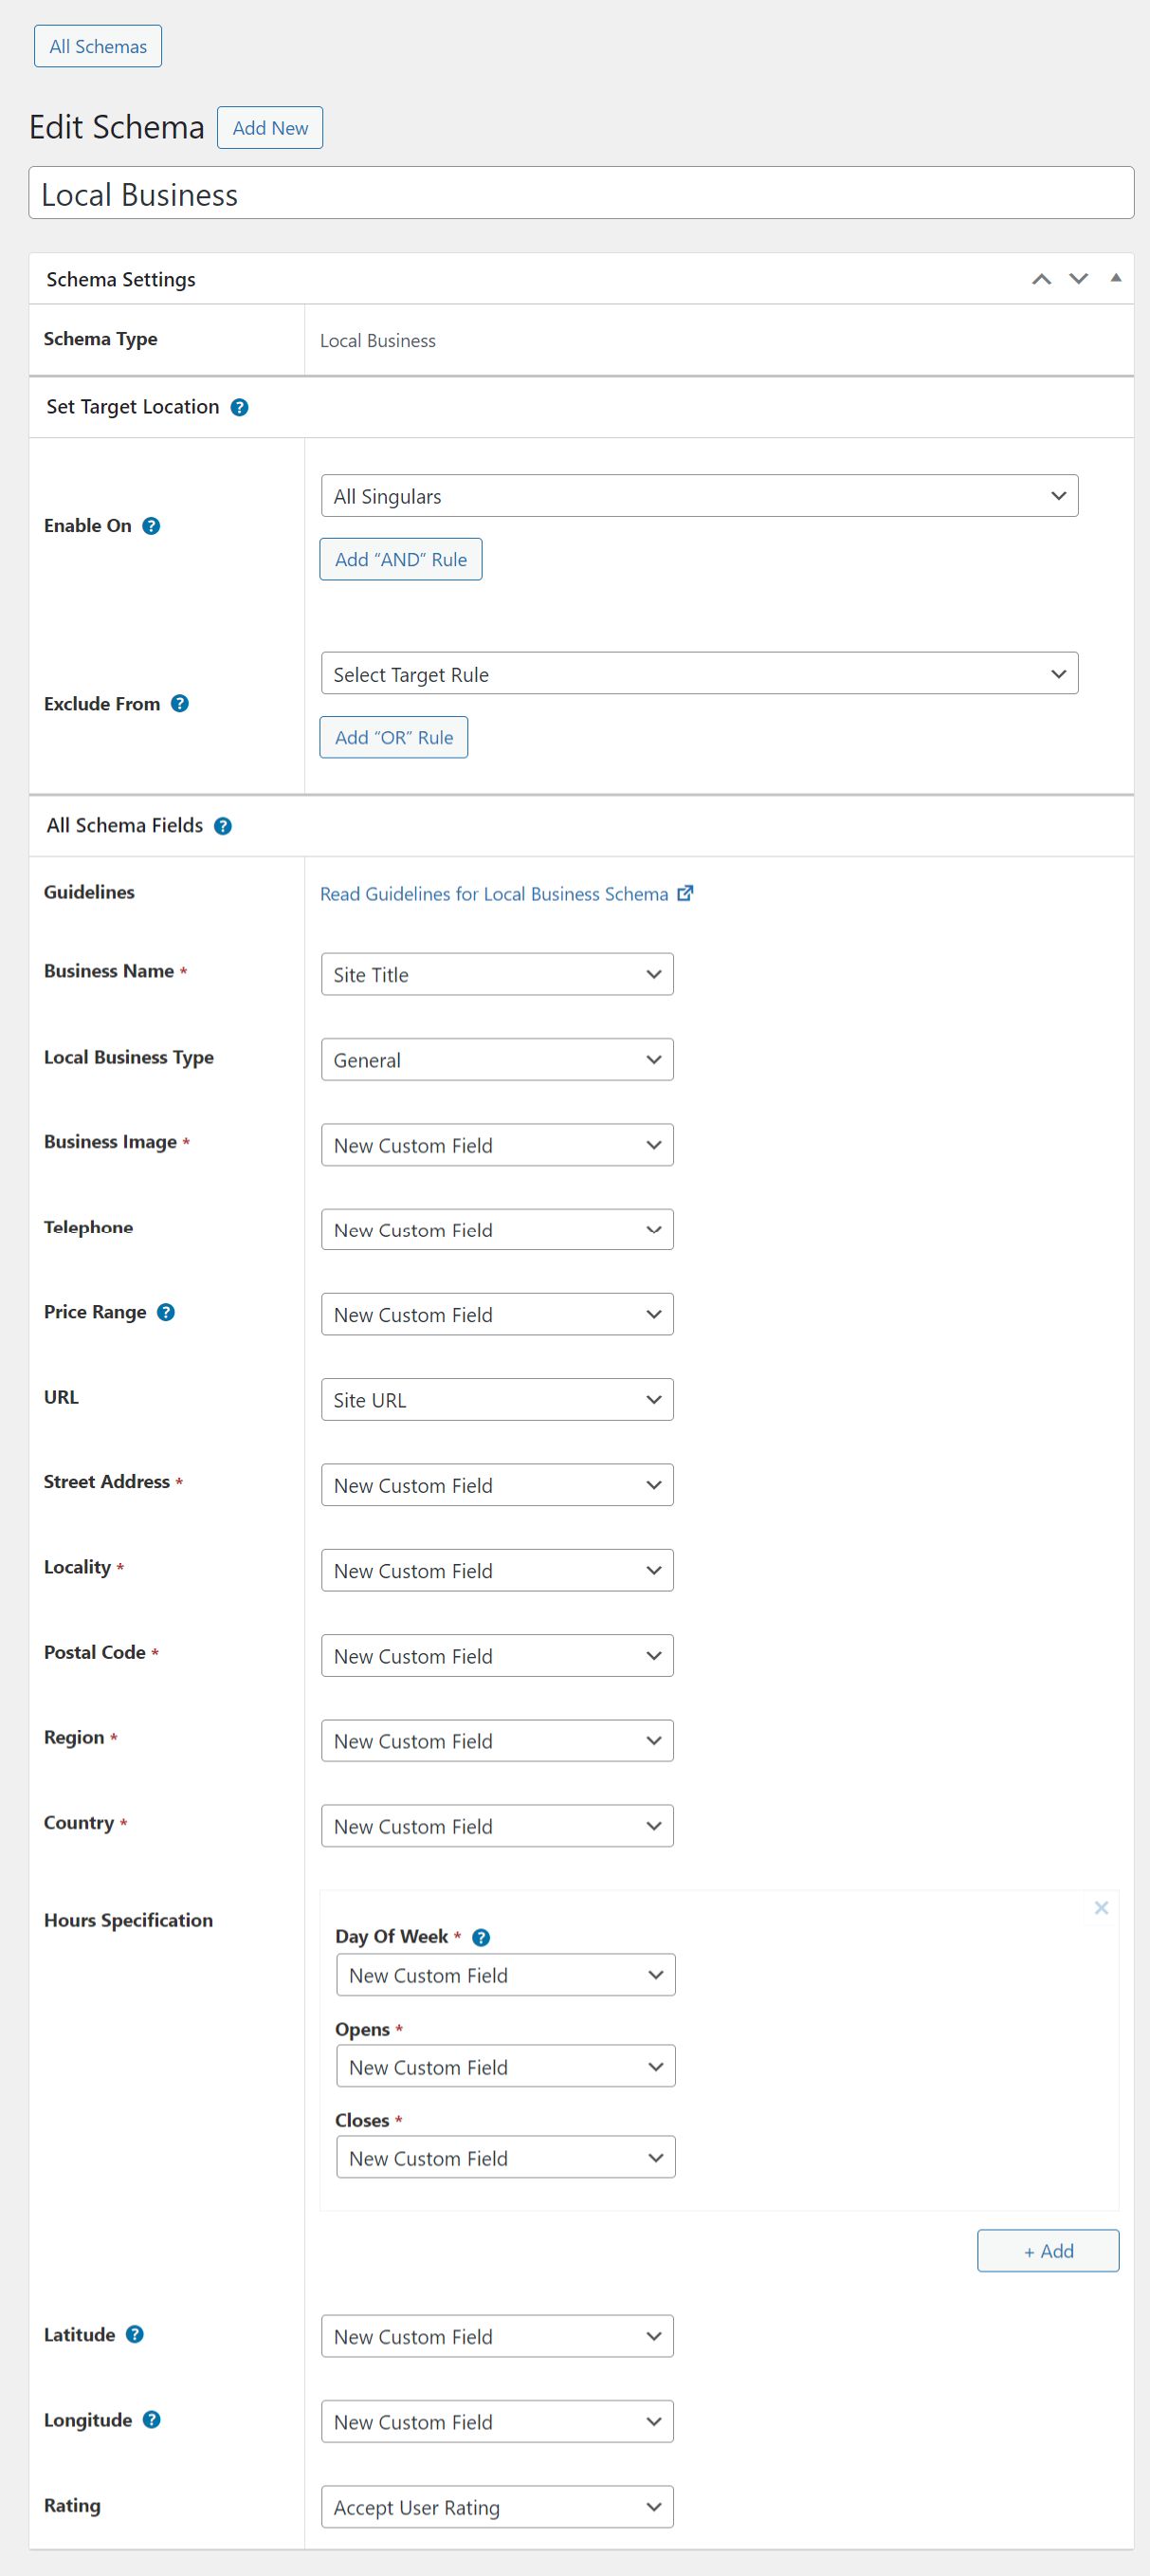Viewport: 1150px width, 2576px height.
Task: Click the Day Of Week help icon
Action: 481,1937
